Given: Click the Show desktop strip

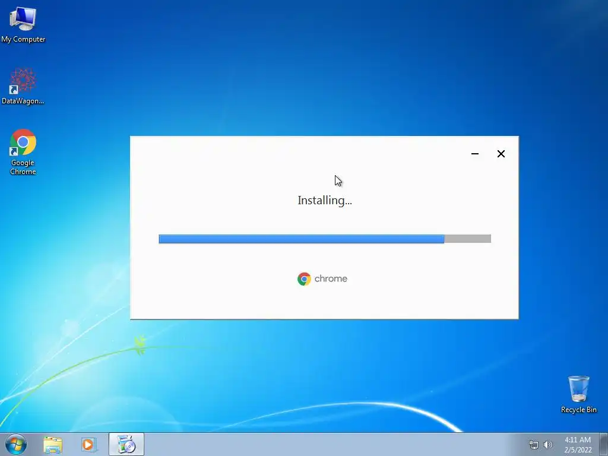Looking at the screenshot, I should coord(604,444).
